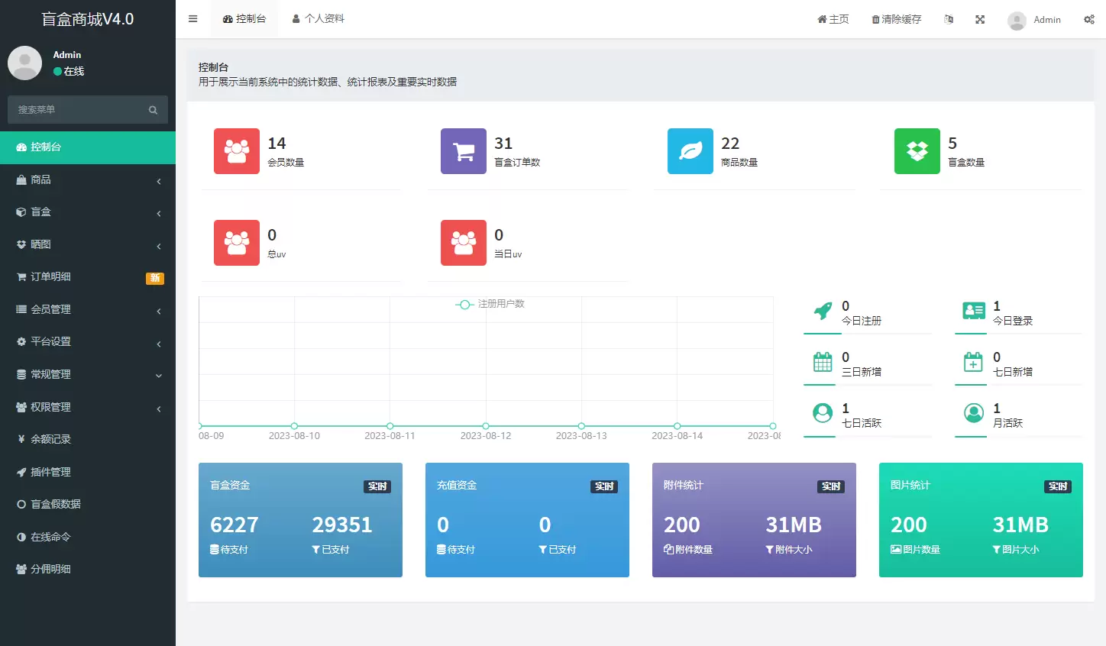The image size is (1106, 646).
Task: Open the Admin user menu in header
Action: (1034, 20)
